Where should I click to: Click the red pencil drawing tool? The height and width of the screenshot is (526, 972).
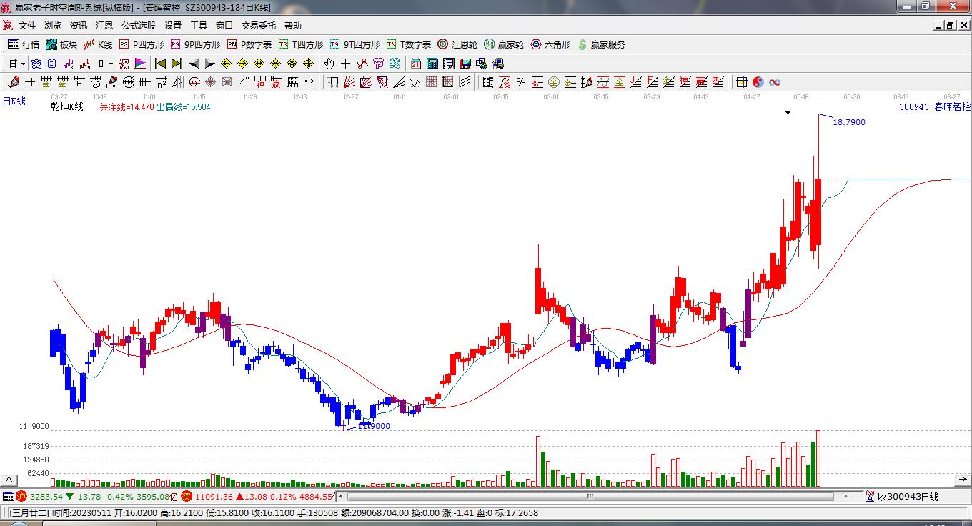[12, 82]
